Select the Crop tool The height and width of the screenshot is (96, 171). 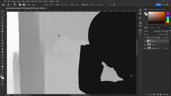(x=2, y=23)
